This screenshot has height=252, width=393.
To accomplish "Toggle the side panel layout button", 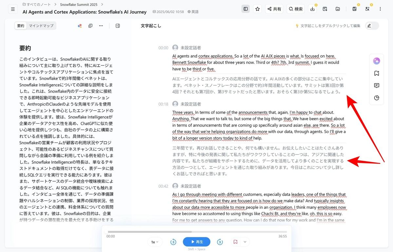I will pos(246,9).
